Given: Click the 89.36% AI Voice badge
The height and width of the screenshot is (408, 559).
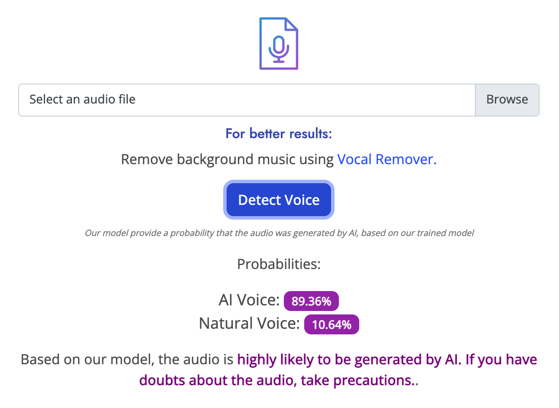Looking at the screenshot, I should pyautogui.click(x=311, y=301).
